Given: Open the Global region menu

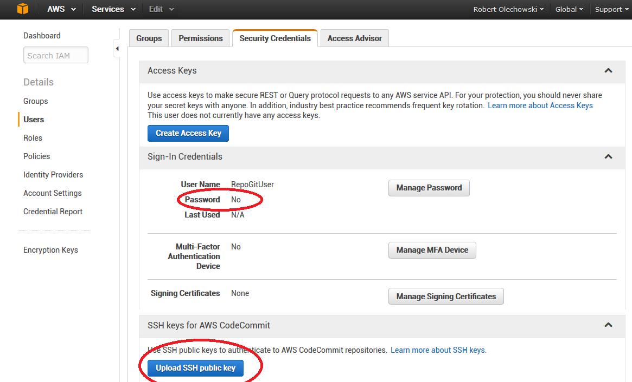Looking at the screenshot, I should click(x=569, y=9).
